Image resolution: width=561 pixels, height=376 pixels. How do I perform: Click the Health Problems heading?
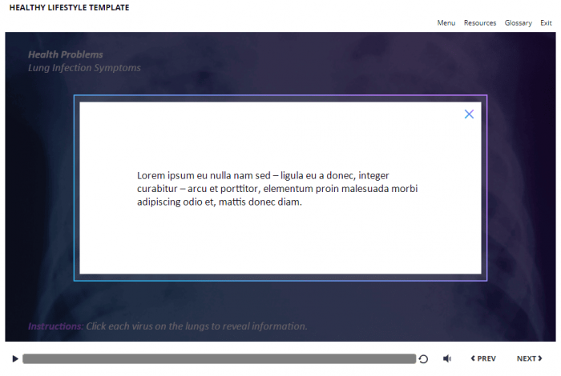[66, 54]
